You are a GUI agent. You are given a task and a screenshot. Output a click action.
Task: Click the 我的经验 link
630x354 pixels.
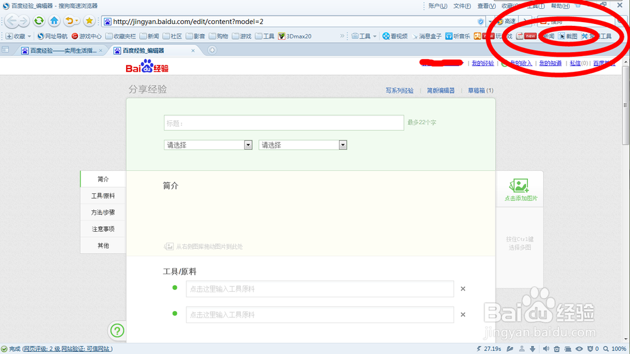(483, 63)
